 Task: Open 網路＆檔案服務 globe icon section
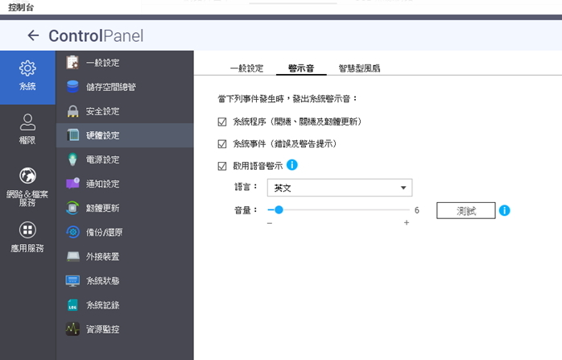pos(27,176)
